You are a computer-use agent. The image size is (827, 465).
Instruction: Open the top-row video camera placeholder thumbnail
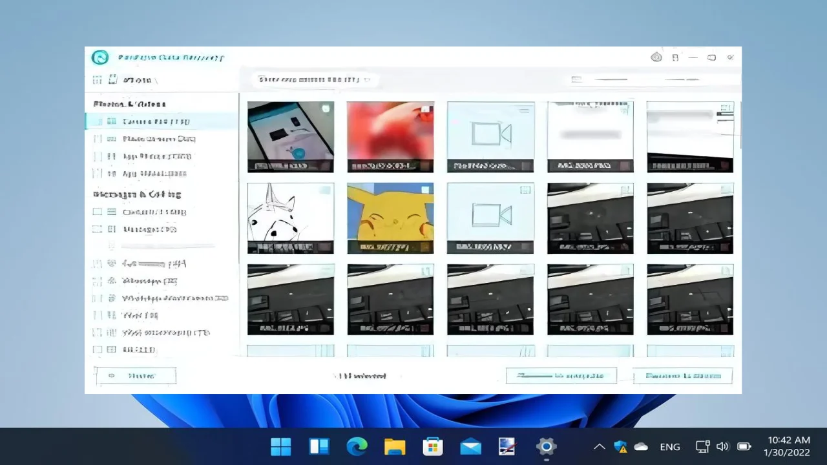(491, 137)
